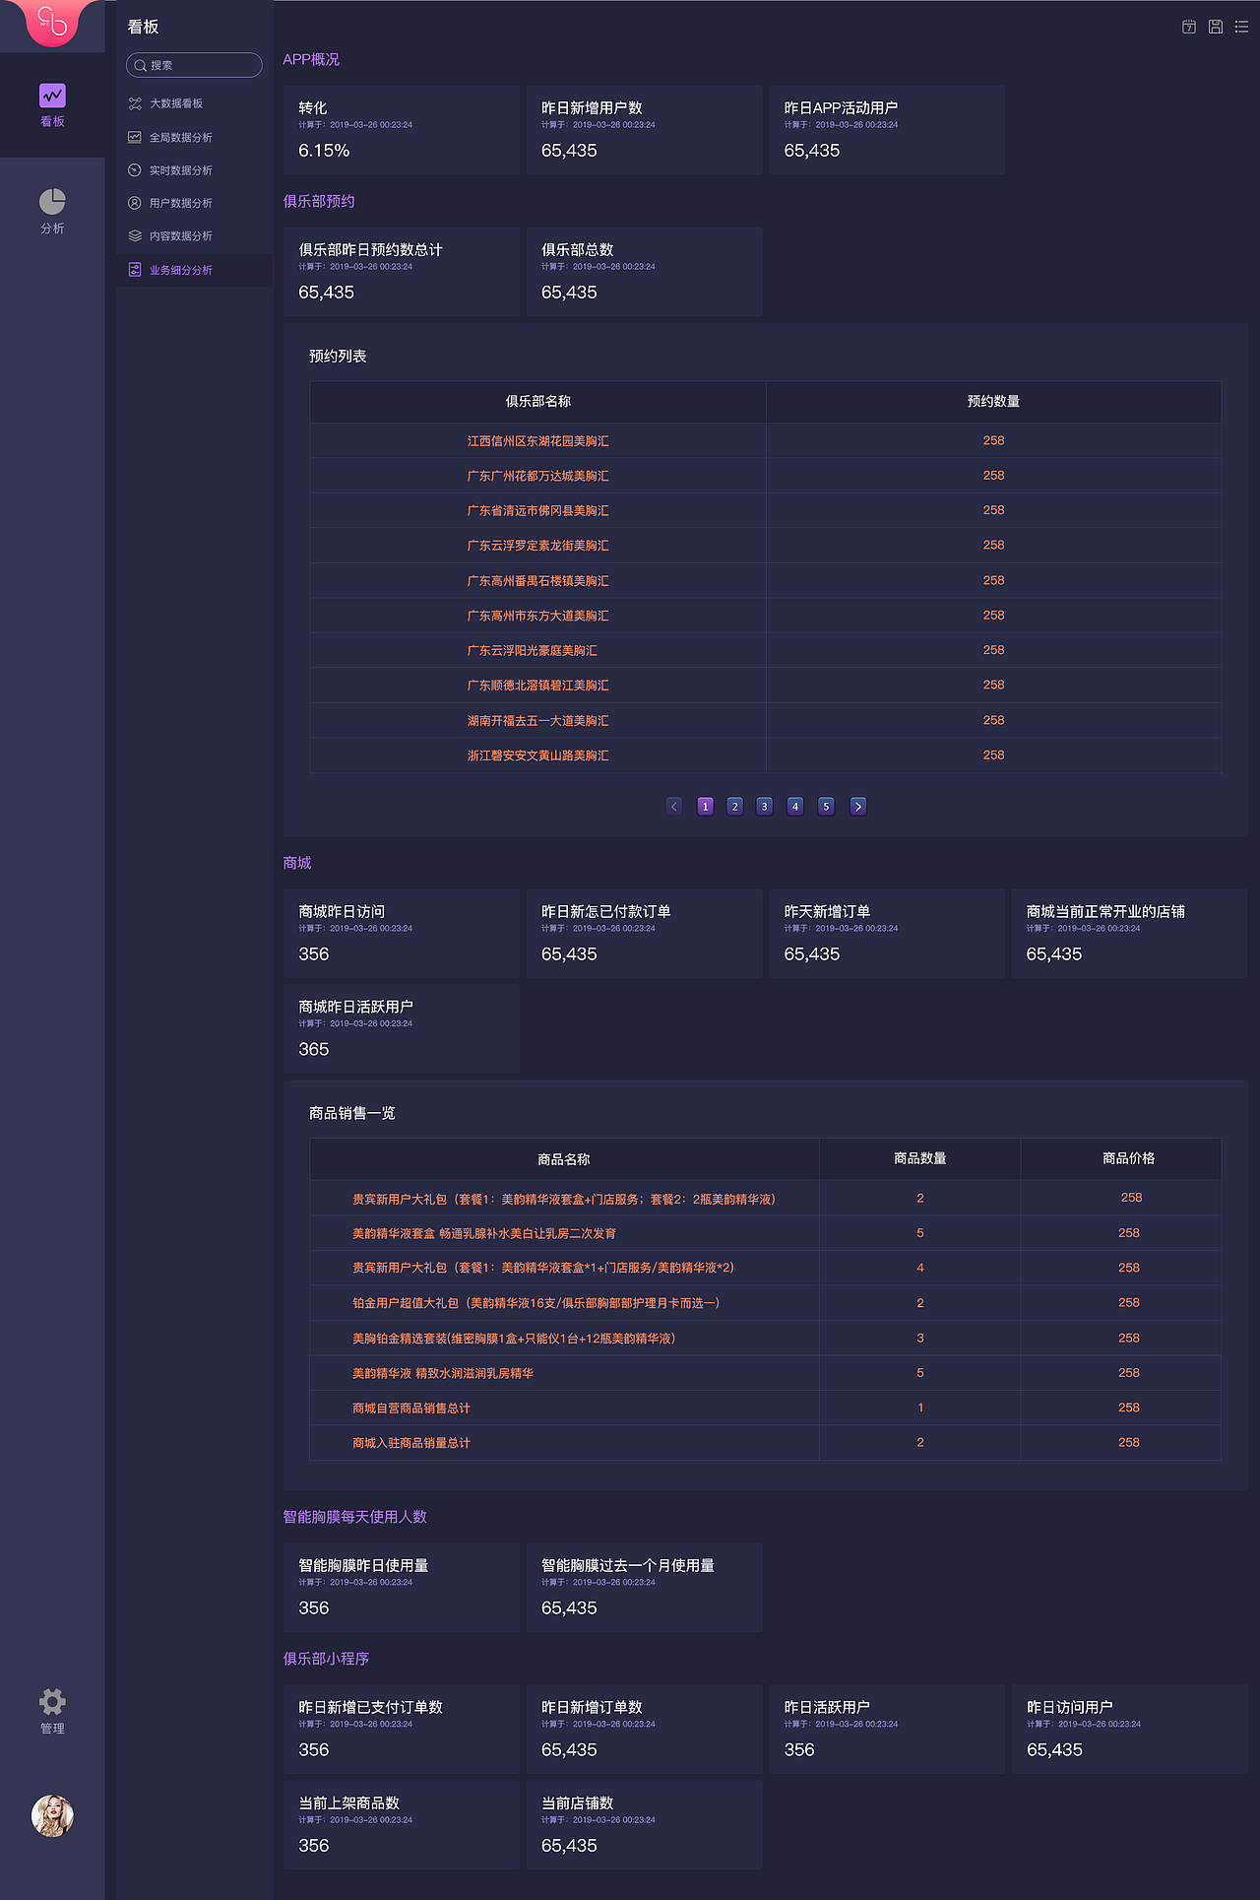Select page 4 in pagination
Screen dimensions: 1260x1900
[795, 806]
